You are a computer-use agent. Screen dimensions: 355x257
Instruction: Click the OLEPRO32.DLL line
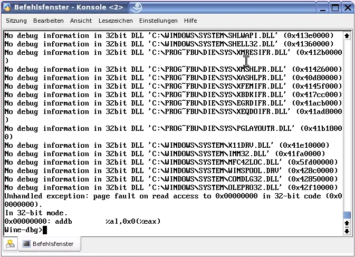[171, 187]
